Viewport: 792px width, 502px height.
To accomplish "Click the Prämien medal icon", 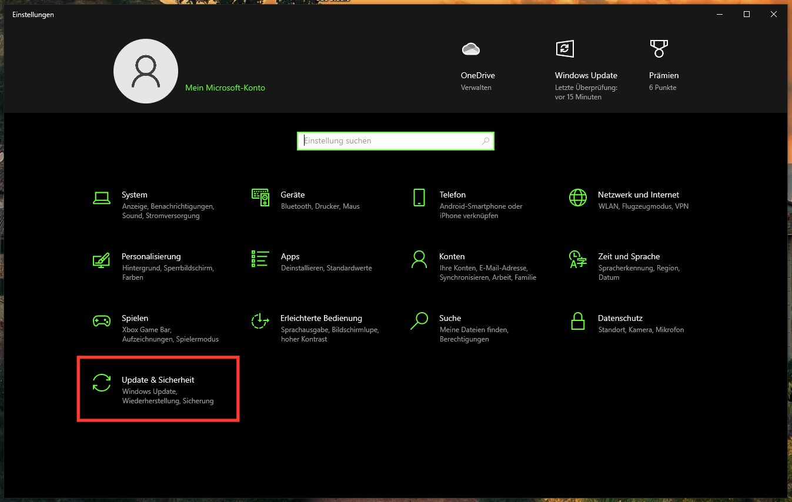I will [x=659, y=49].
